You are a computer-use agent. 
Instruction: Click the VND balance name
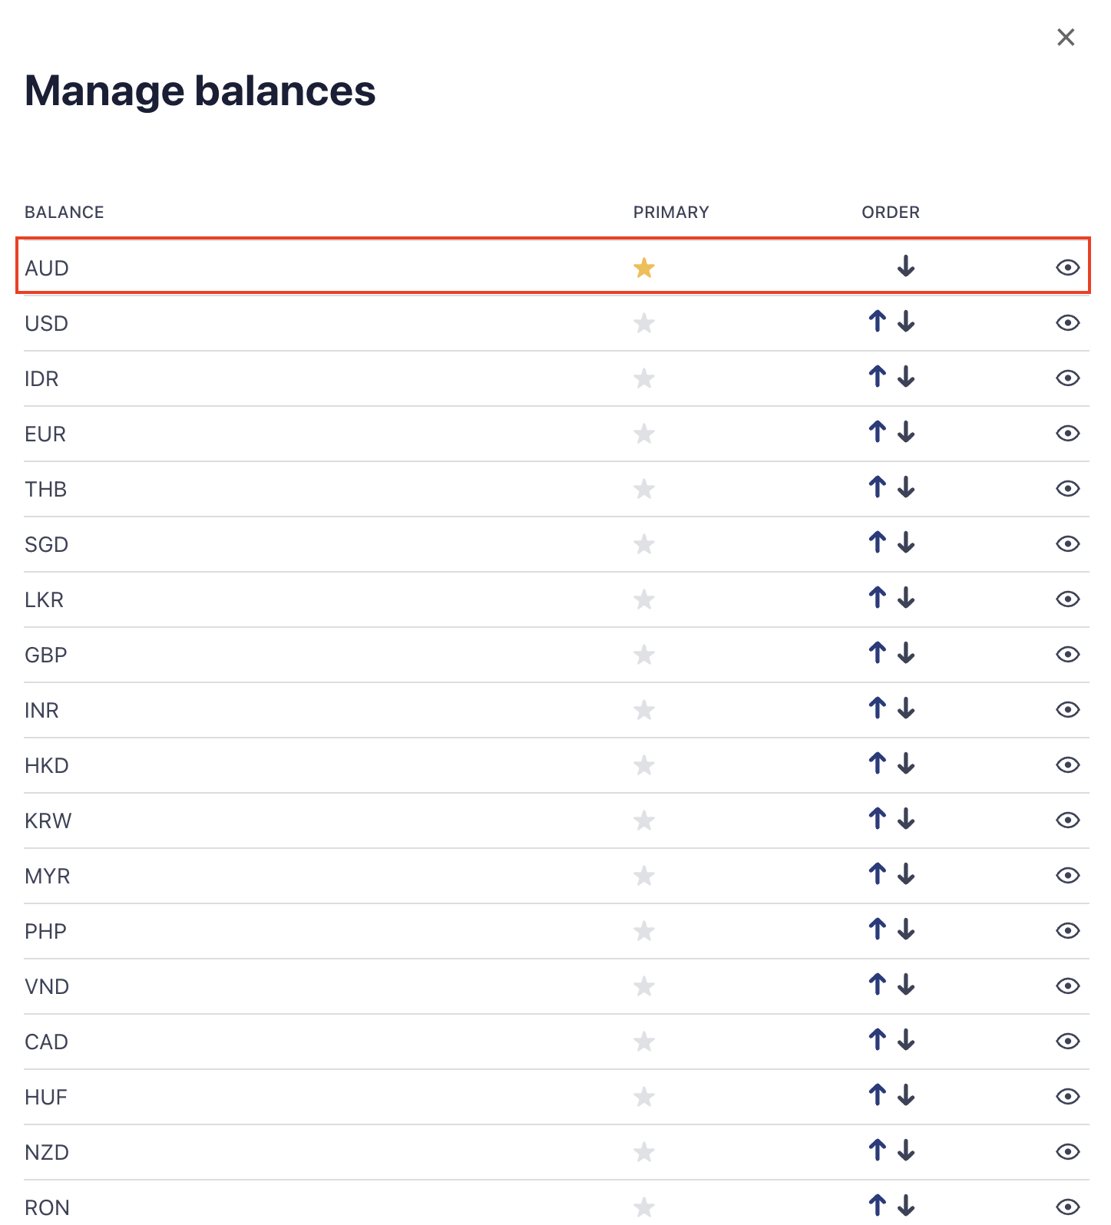47,986
